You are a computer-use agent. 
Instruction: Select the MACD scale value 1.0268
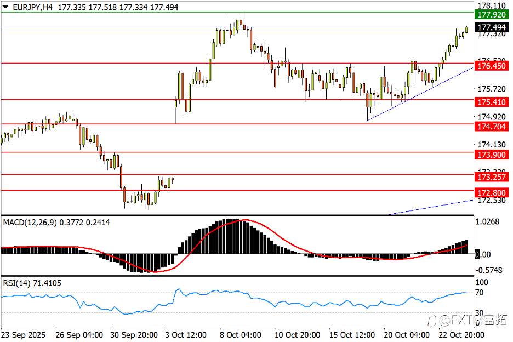[487, 222]
